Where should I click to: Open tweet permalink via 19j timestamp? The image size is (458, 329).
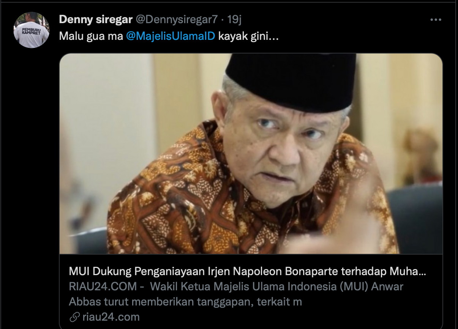tap(237, 20)
